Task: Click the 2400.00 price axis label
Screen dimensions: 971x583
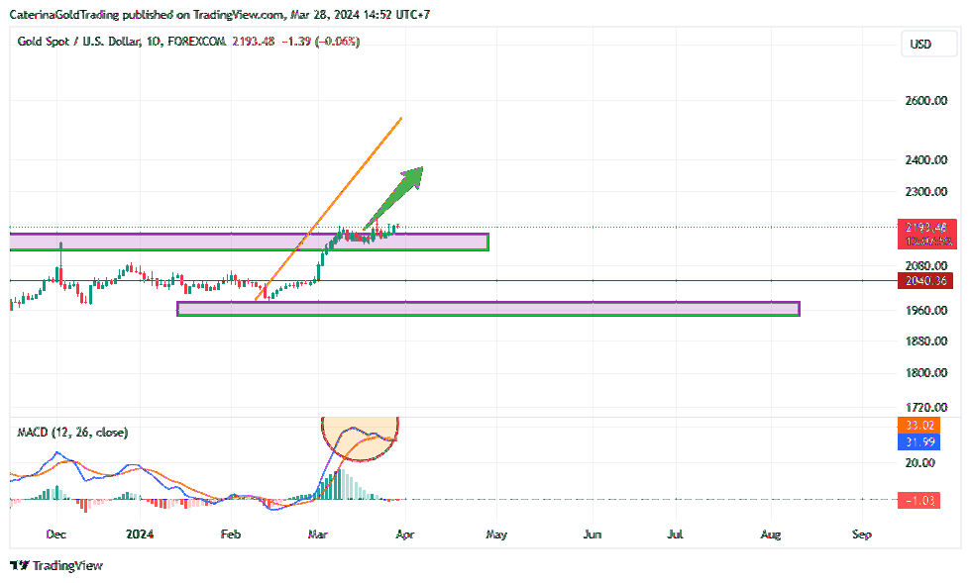Action: click(925, 159)
